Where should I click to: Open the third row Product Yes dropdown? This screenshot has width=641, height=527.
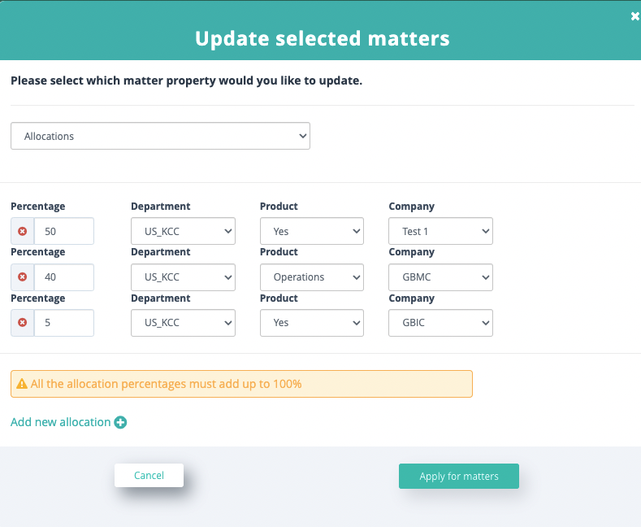point(312,323)
